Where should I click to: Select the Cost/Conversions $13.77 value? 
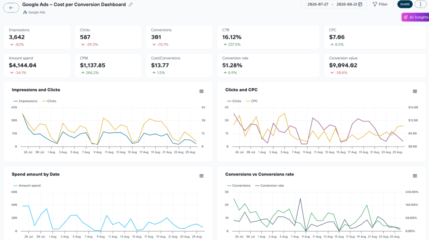160,65
